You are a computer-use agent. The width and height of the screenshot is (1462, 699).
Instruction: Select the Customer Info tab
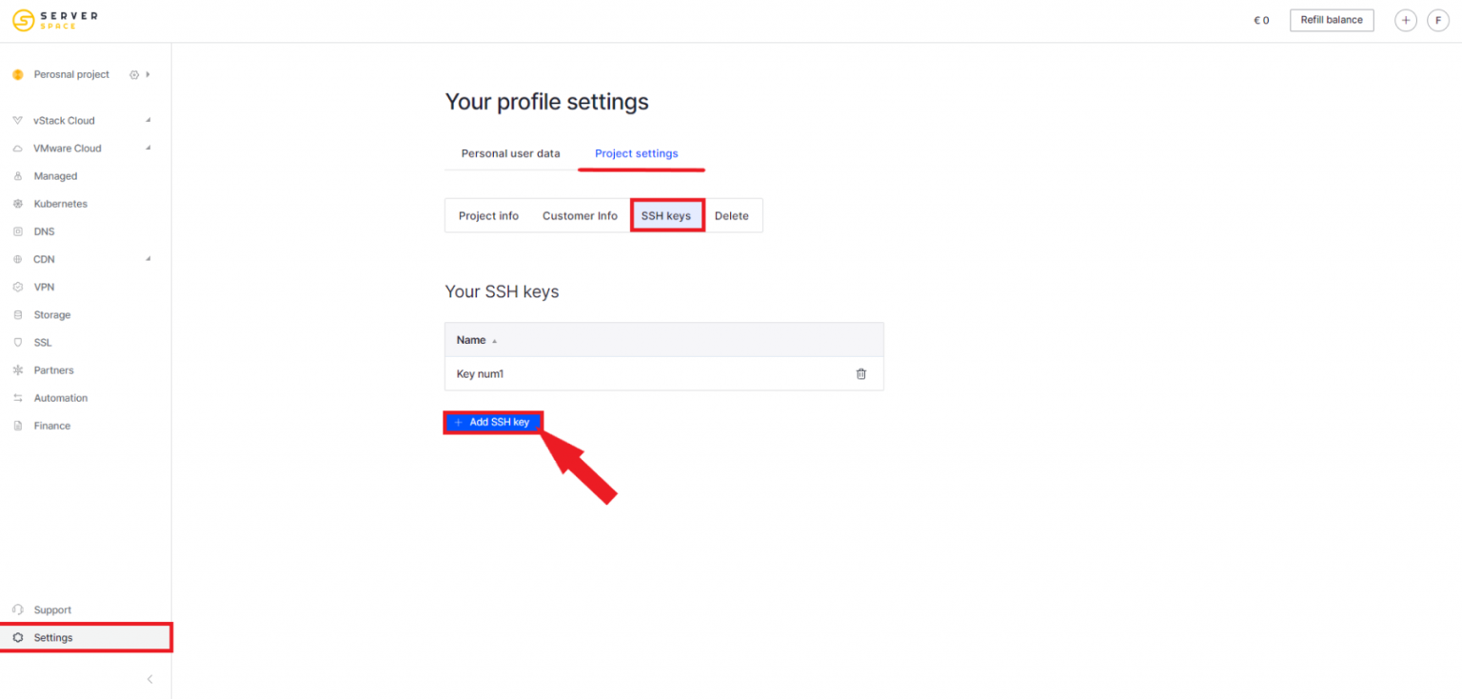(580, 216)
